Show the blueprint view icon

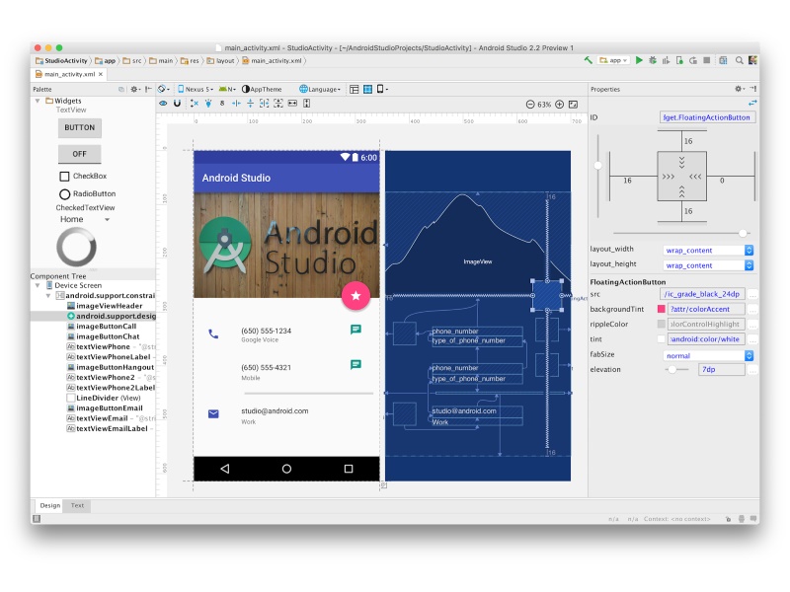[367, 89]
